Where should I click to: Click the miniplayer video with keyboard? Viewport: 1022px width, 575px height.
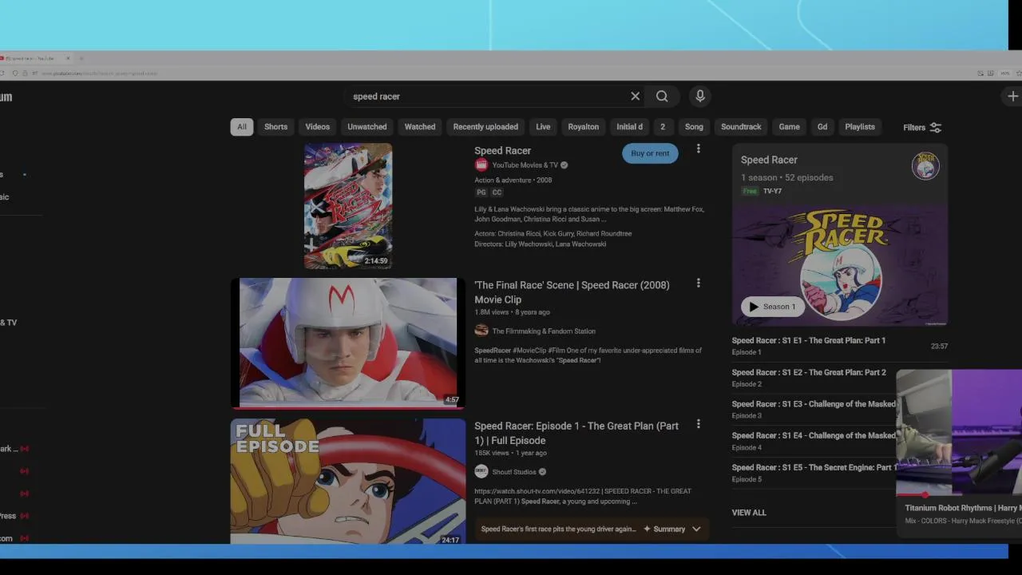point(959,432)
